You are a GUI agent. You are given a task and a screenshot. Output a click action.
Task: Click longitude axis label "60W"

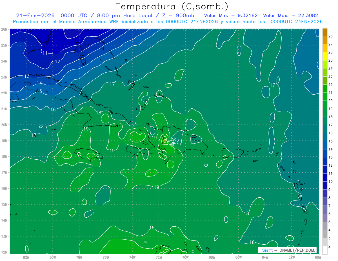(318, 257)
